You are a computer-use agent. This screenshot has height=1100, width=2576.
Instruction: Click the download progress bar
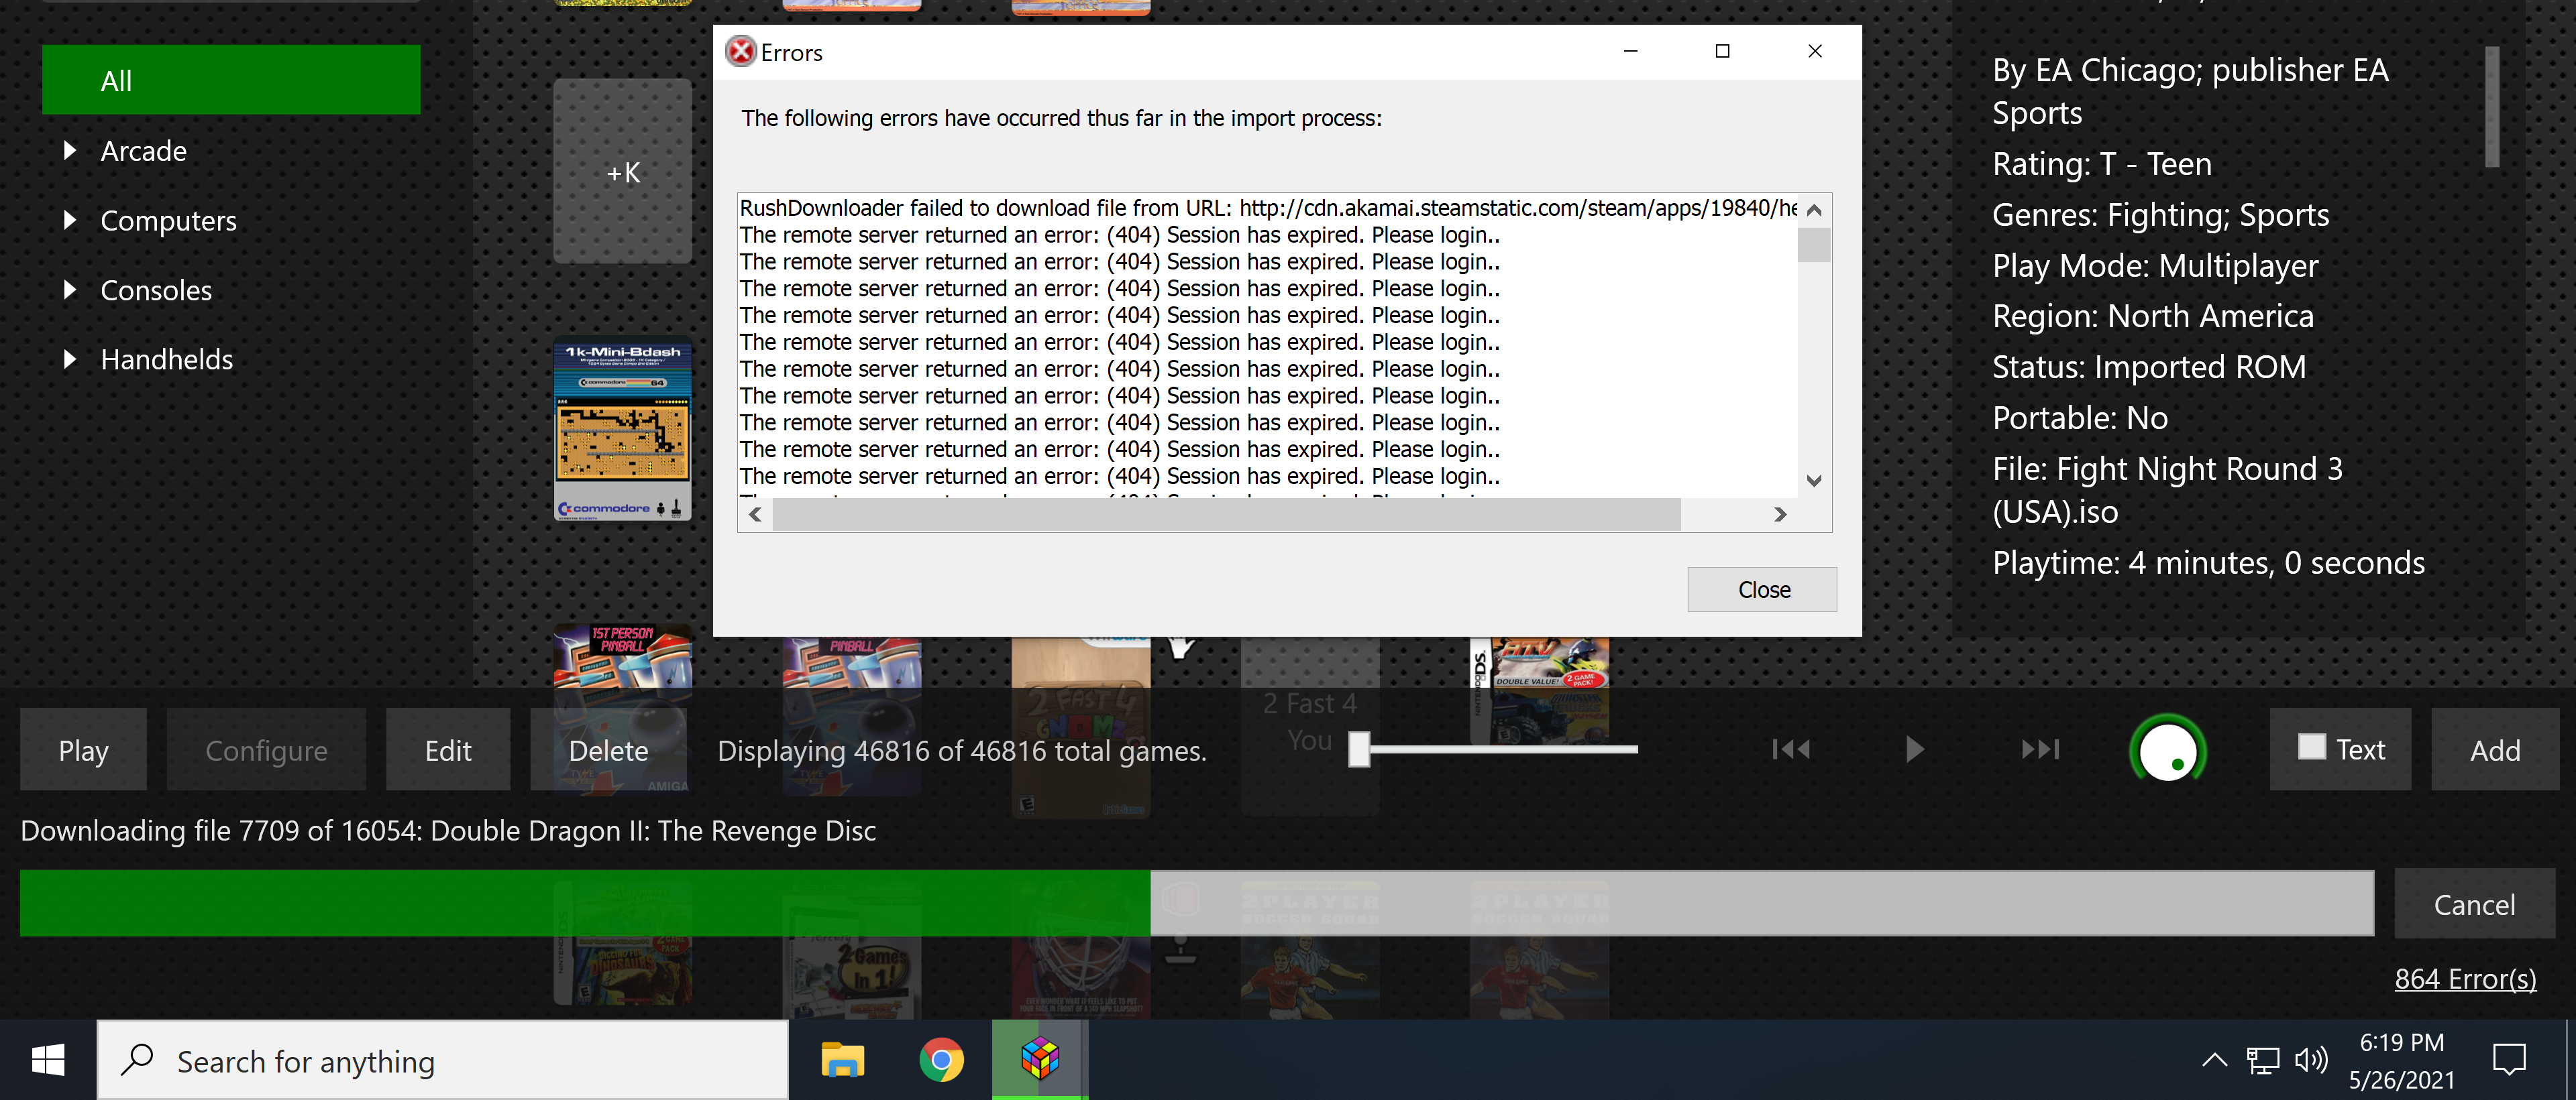coord(1197,903)
